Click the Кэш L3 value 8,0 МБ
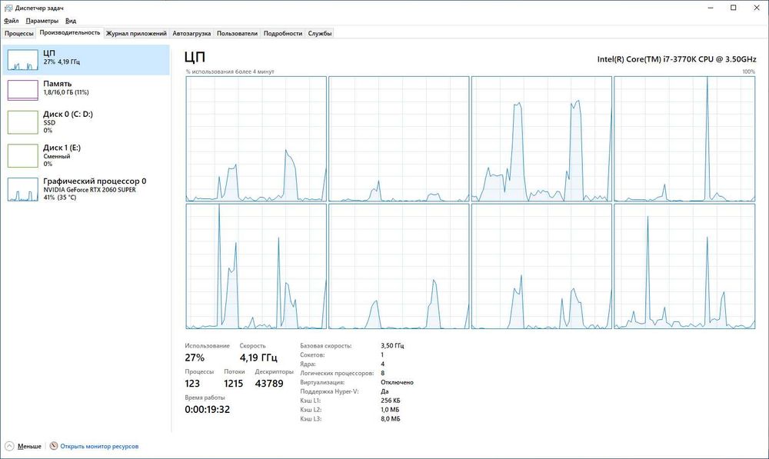Image resolution: width=769 pixels, height=459 pixels. [x=391, y=419]
